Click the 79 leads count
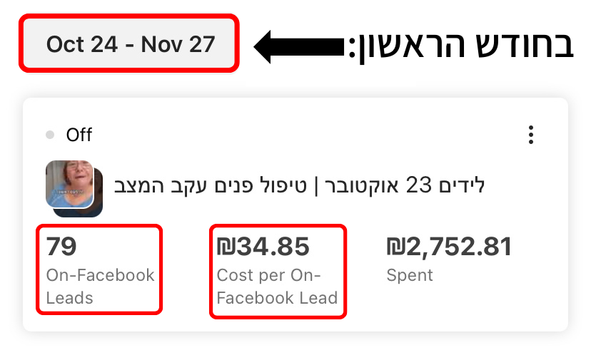 [x=61, y=247]
